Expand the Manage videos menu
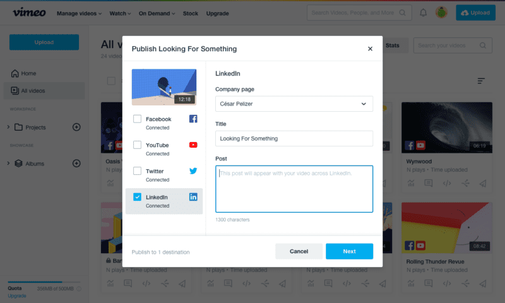The image size is (505, 303). [x=79, y=13]
